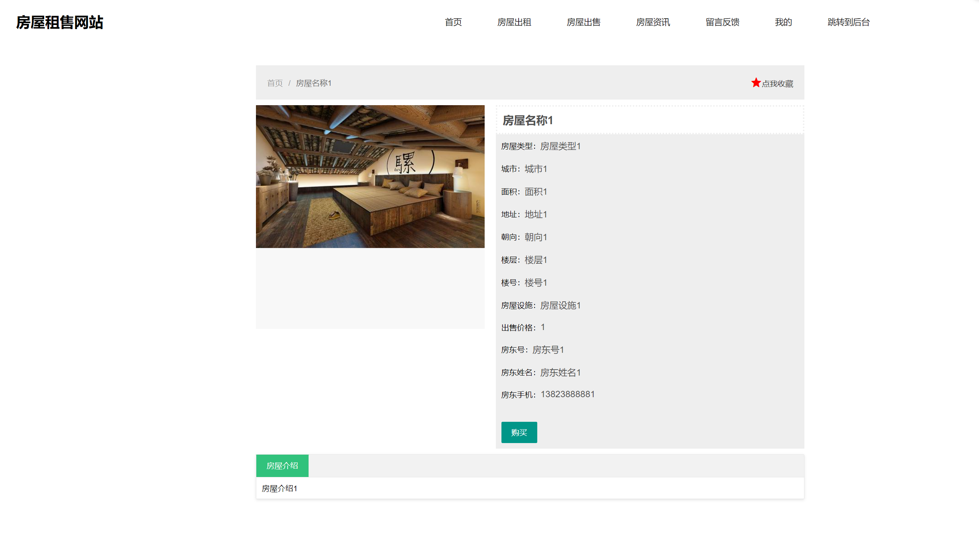Image resolution: width=979 pixels, height=543 pixels.
Task: Click 跳转到后台 in the navigation bar
Action: (848, 22)
